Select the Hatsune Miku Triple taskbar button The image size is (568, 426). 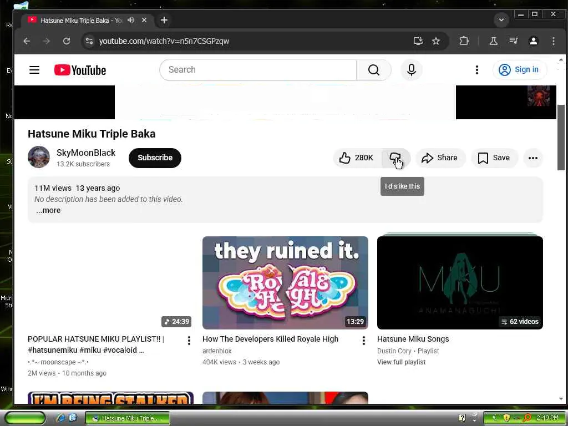[128, 418]
